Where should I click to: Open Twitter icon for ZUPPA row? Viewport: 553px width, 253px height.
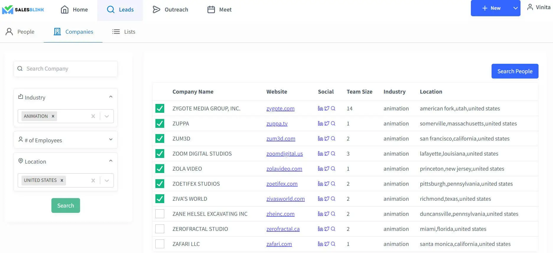click(x=327, y=123)
